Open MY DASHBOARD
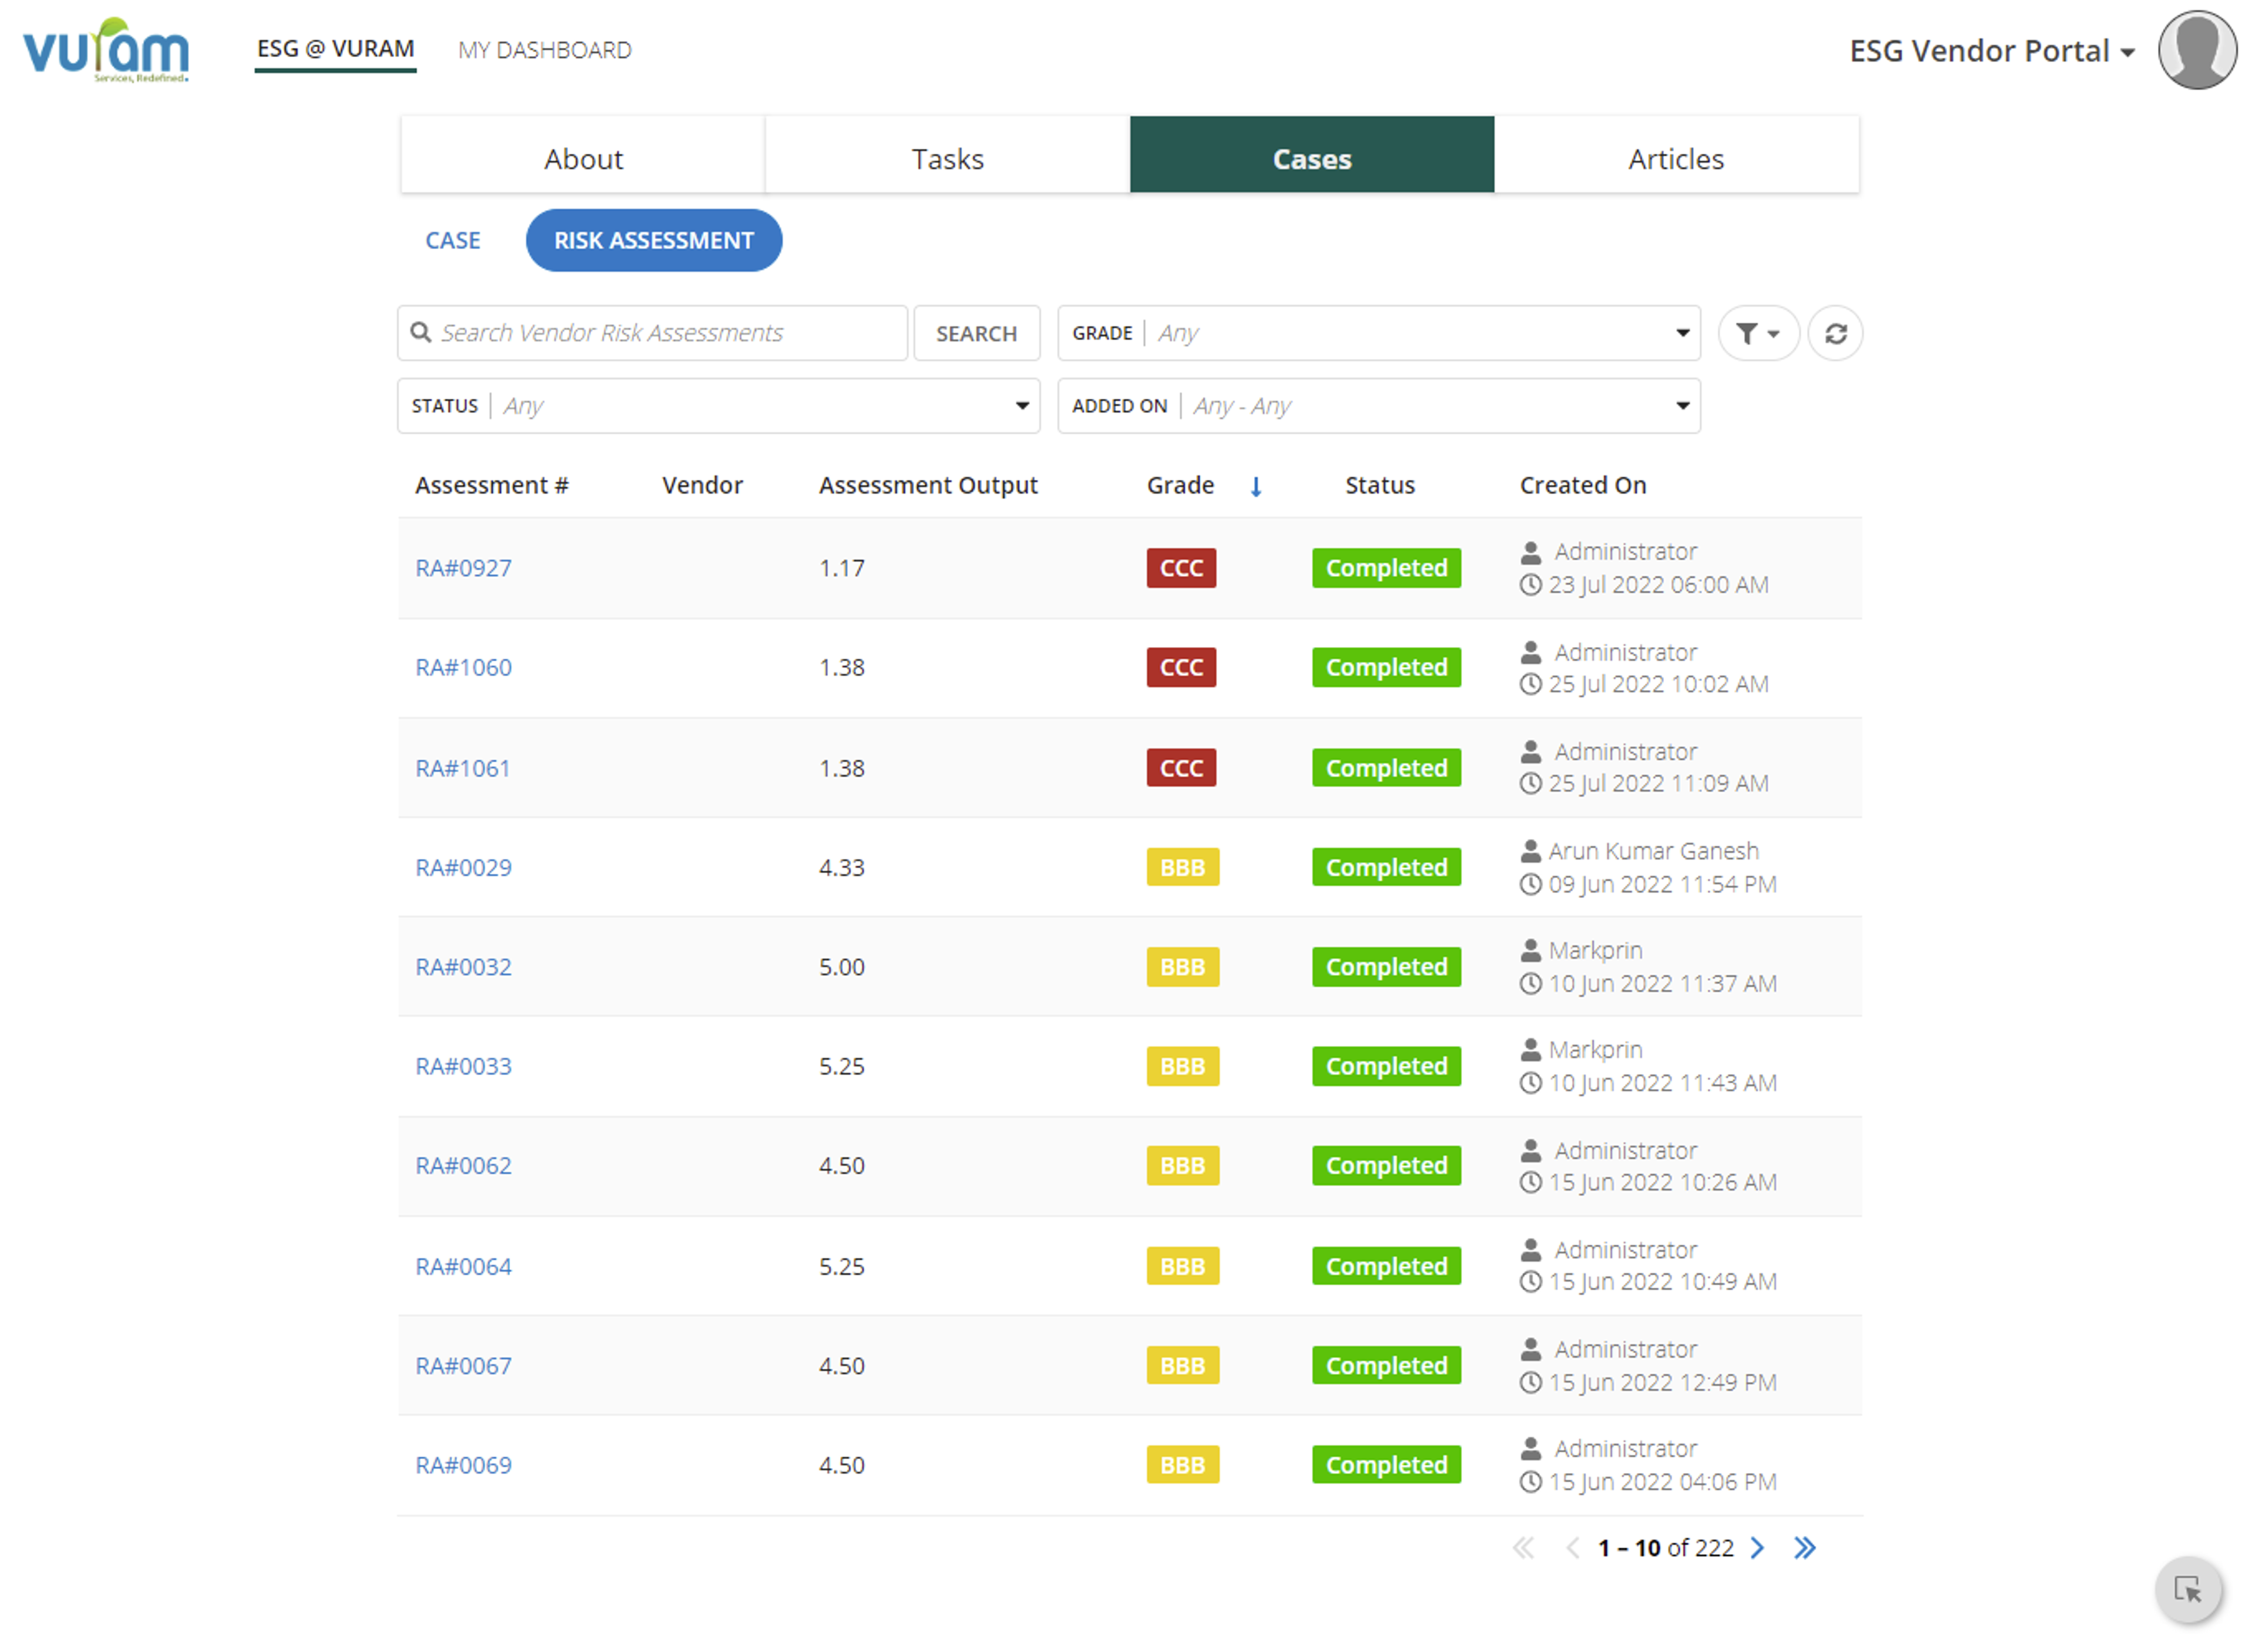Screen dimensions: 2261x1652 (x=545, y=50)
